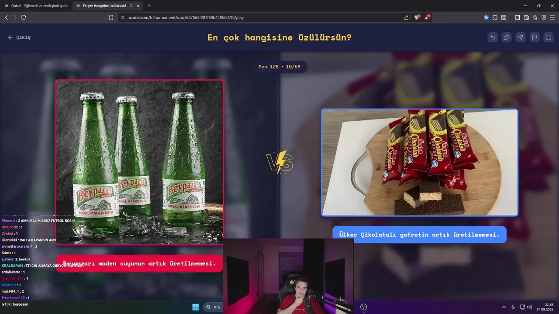
Task: Switch to the first Quizei browser tab
Action: (36, 6)
